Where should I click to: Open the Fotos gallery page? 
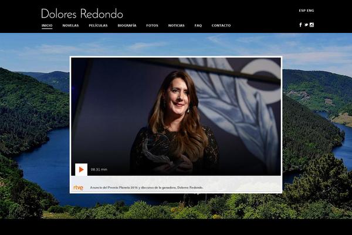pos(152,25)
